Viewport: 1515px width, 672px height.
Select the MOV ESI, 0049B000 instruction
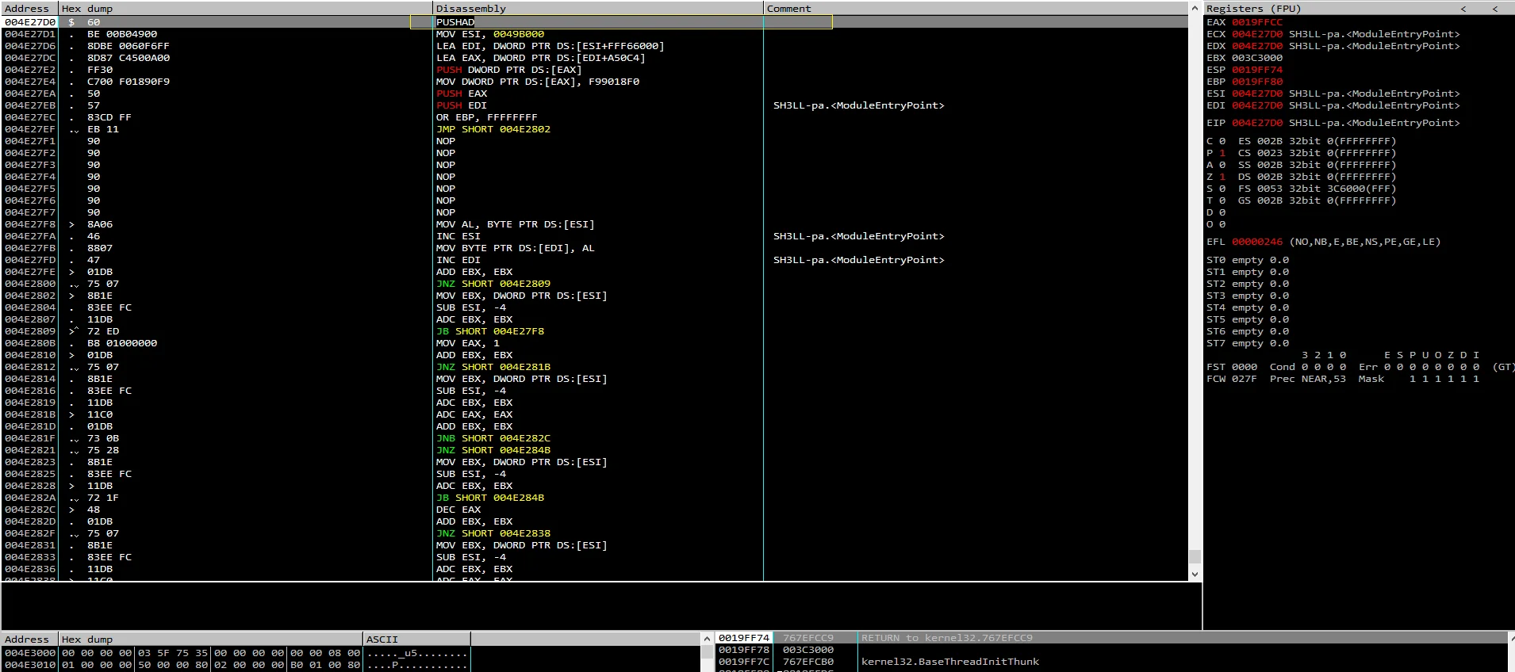490,34
